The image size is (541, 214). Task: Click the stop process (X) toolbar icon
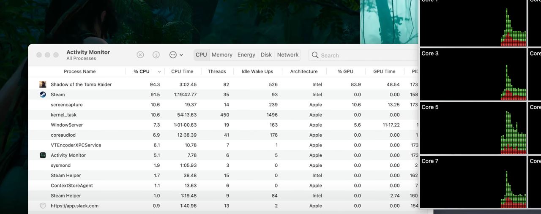[140, 55]
